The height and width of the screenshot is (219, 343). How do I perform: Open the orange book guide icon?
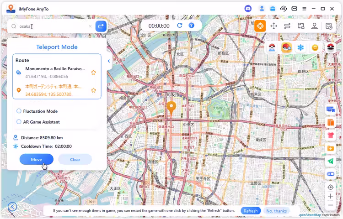point(331,122)
